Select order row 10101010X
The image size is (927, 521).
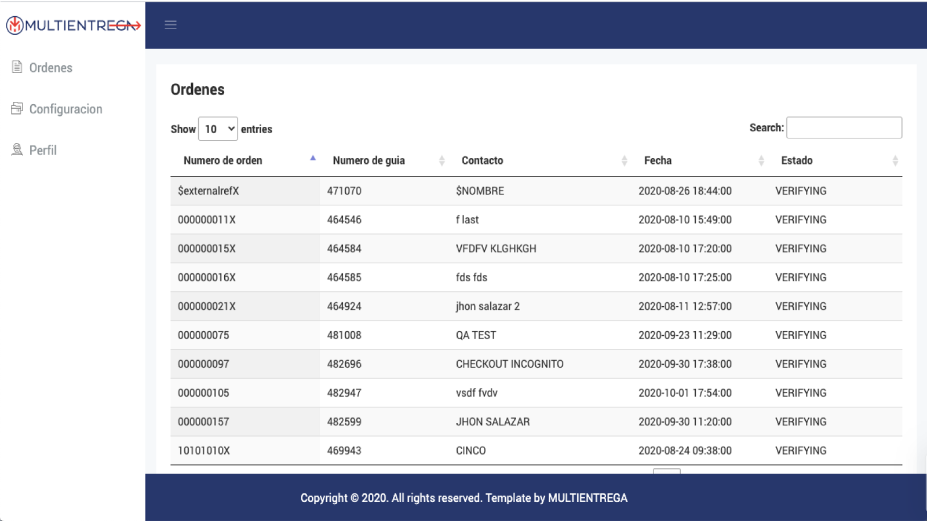coord(536,450)
